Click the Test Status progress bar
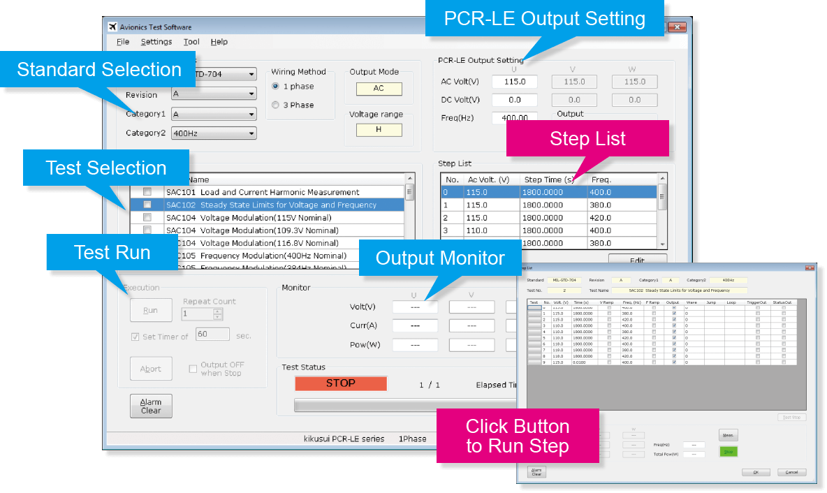The height and width of the screenshot is (493, 827). coord(405,406)
